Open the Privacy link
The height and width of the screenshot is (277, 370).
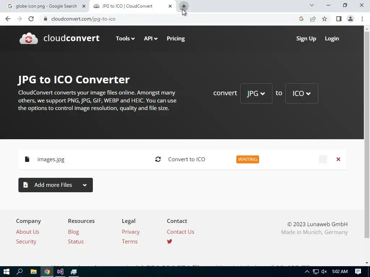coord(131,232)
